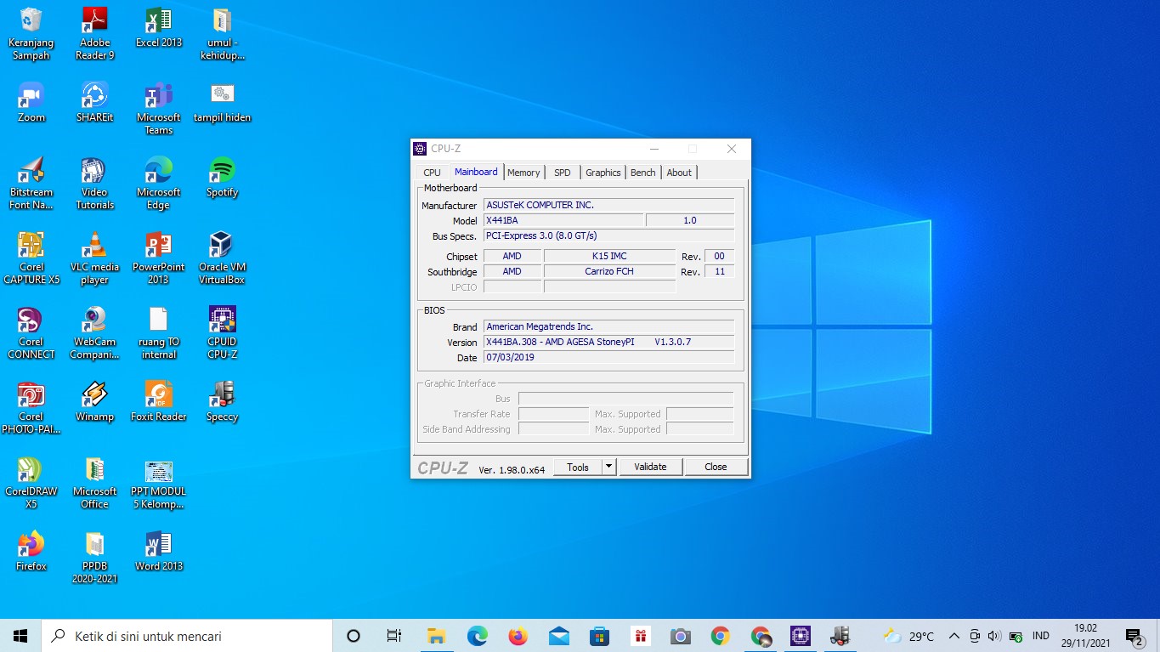Click the Carrizo FCH southbridge field
Image resolution: width=1160 pixels, height=652 pixels.
tap(609, 271)
